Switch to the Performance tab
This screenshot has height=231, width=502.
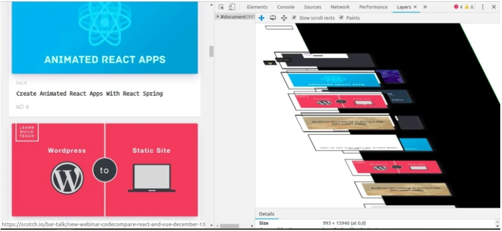[x=373, y=7]
